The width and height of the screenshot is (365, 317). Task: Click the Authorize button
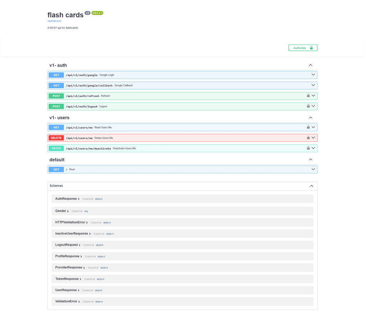coord(303,48)
